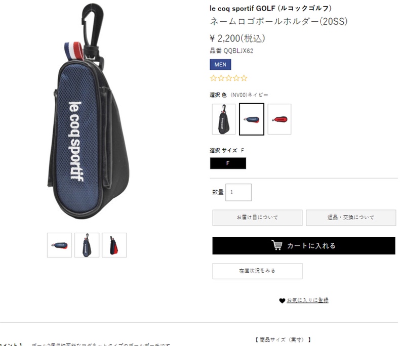View the second hanging pouch thumbnail
This screenshot has width=400, height=346.
[x=87, y=245]
